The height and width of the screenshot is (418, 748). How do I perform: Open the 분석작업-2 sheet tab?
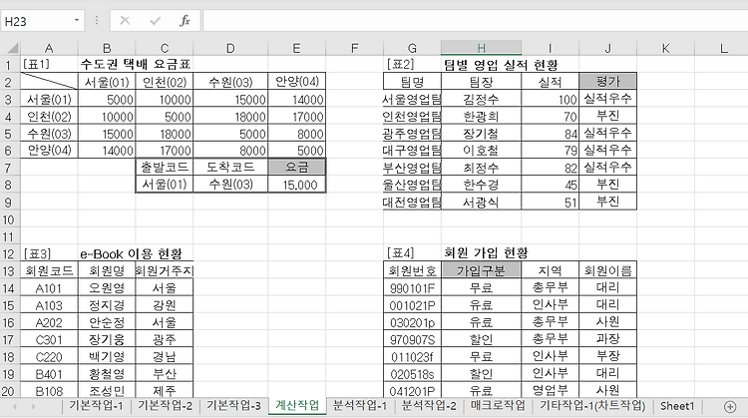point(429,406)
